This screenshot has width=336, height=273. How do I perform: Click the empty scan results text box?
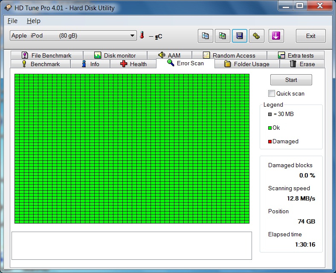click(131, 245)
